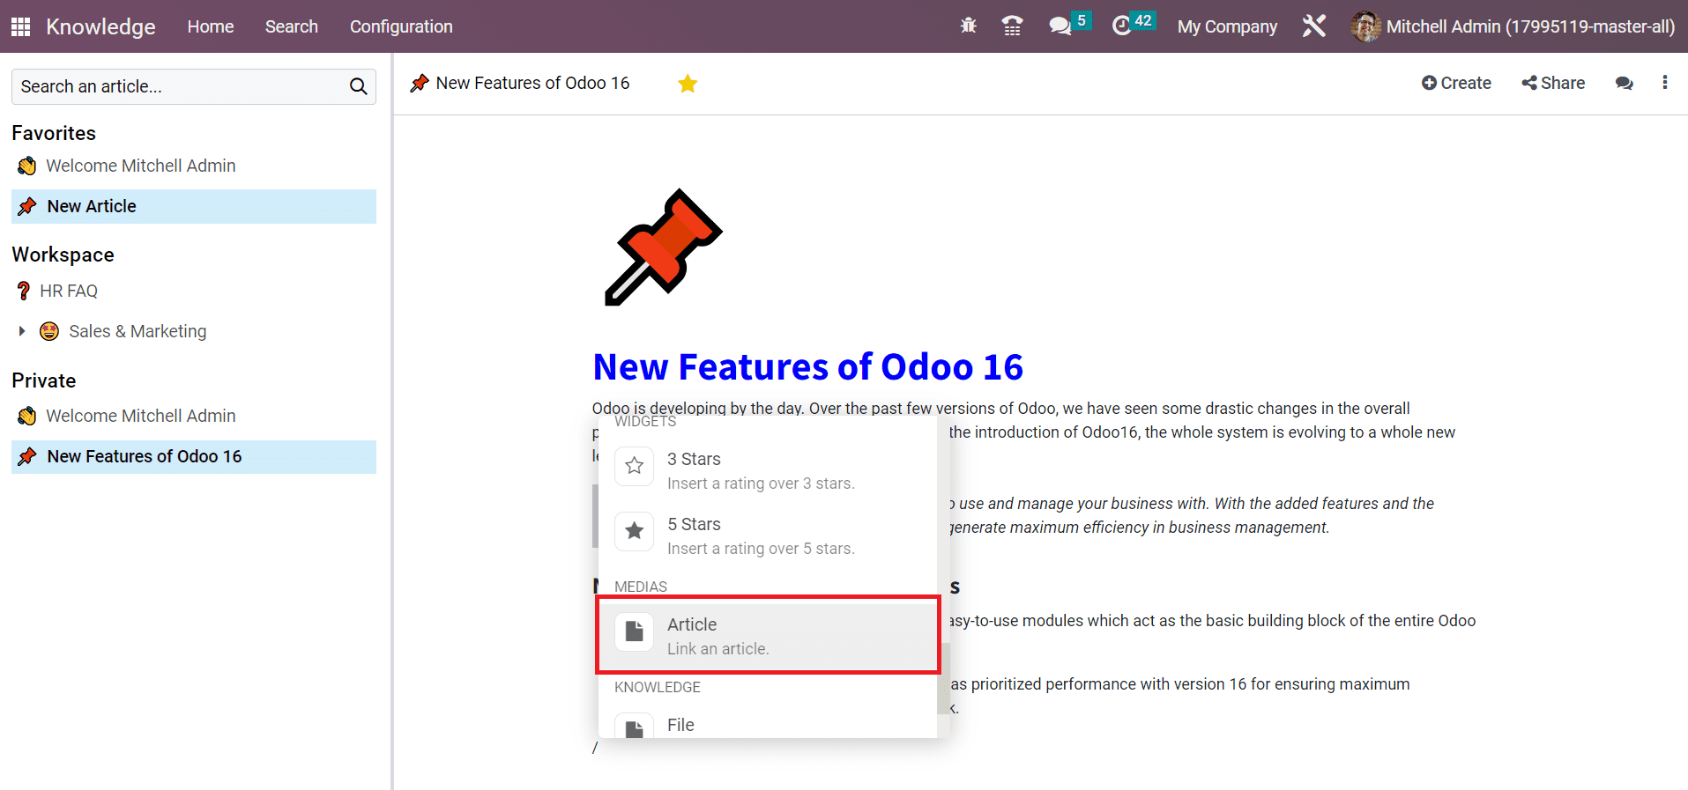Open the apps grid menu icon
Image resolution: width=1688 pixels, height=790 pixels.
coord(20,26)
